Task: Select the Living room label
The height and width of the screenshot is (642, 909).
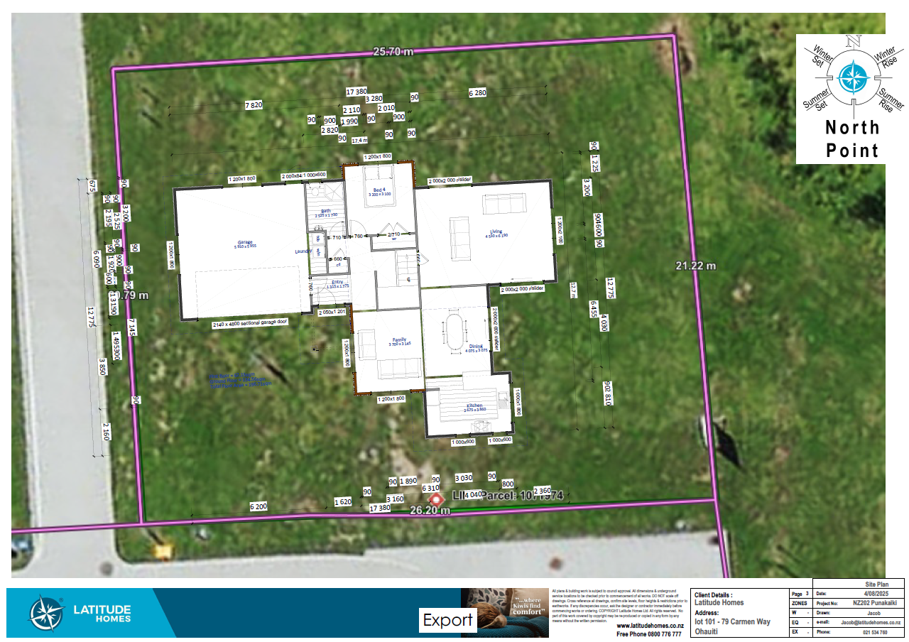Action: click(495, 232)
